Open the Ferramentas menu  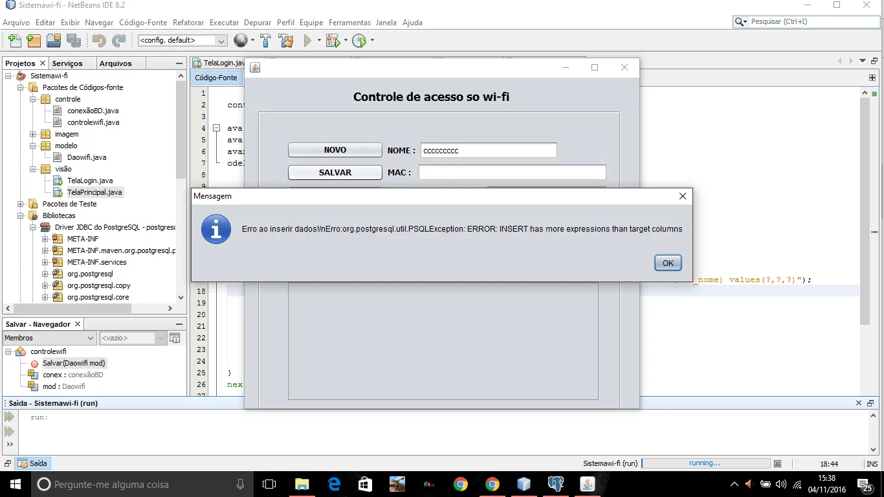click(x=349, y=22)
